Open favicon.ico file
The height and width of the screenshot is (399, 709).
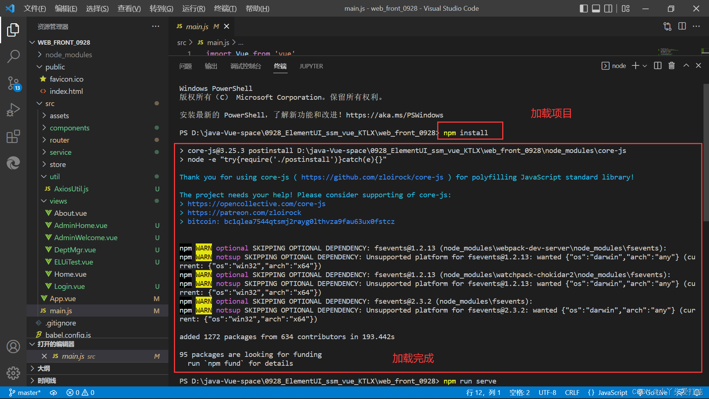coord(97,79)
